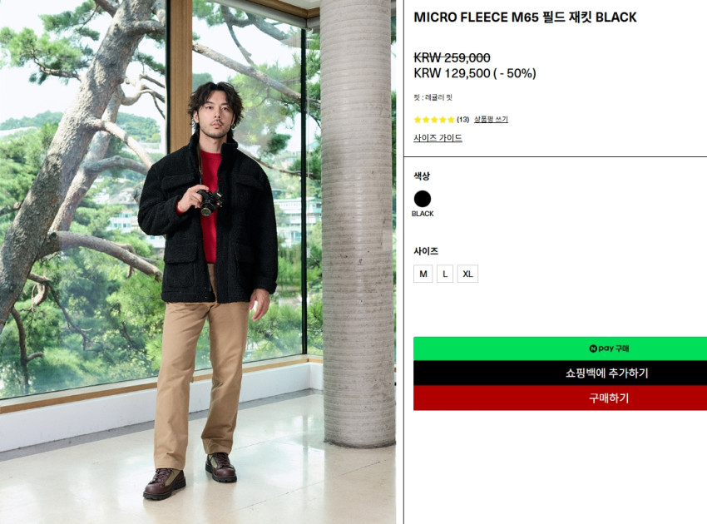The width and height of the screenshot is (707, 524).
Task: Click the red 구매하기 buy button
Action: [x=560, y=398]
